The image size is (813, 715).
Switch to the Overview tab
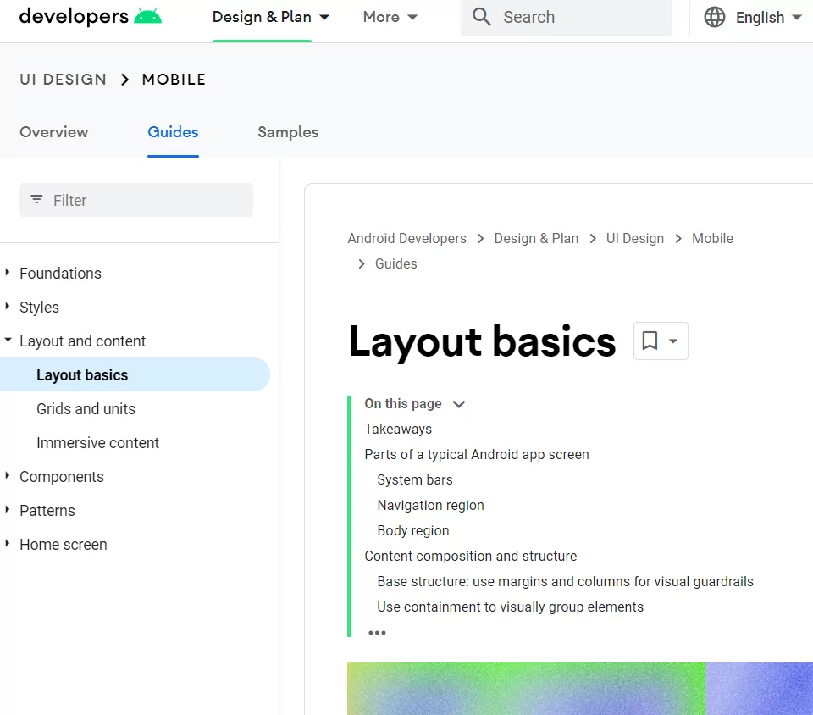pos(54,132)
